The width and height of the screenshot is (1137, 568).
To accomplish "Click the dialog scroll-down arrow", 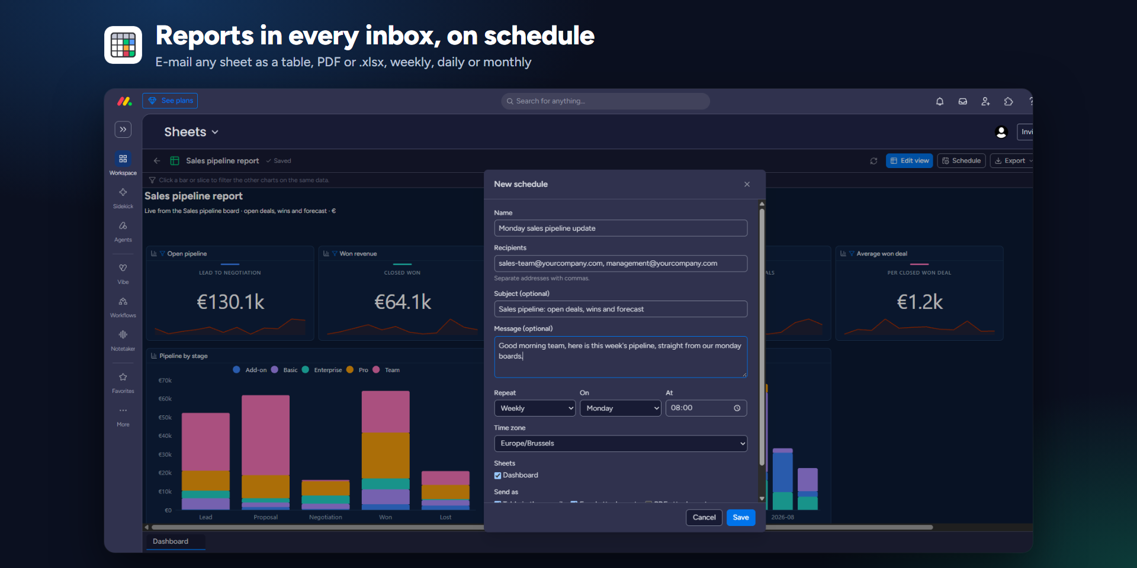I will pos(762,499).
